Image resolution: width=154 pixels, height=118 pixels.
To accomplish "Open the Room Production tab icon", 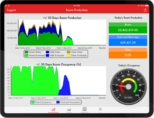I will tap(53, 109).
